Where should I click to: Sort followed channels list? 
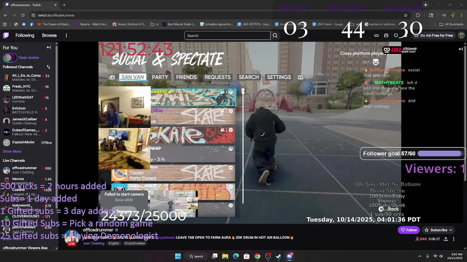click(48, 67)
